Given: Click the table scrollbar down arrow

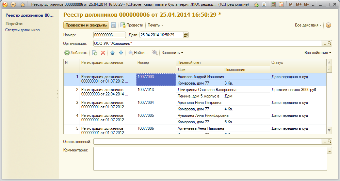Looking at the screenshot, I should point(329,130).
